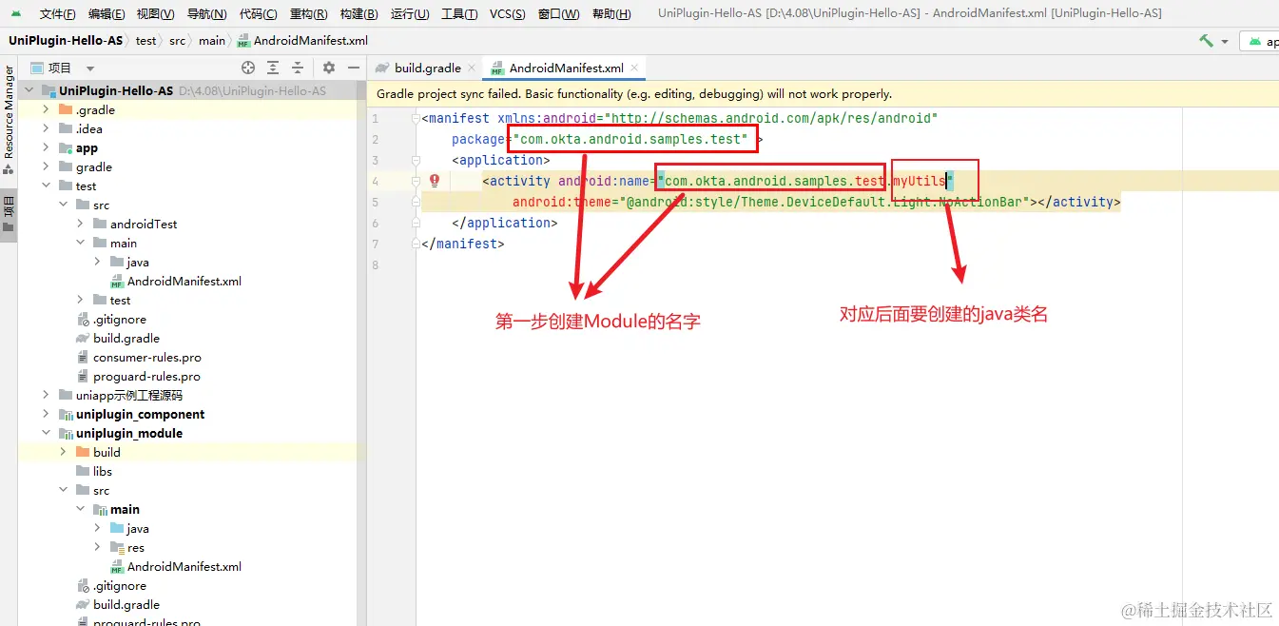Click the red error bulb on line 4

(x=435, y=181)
